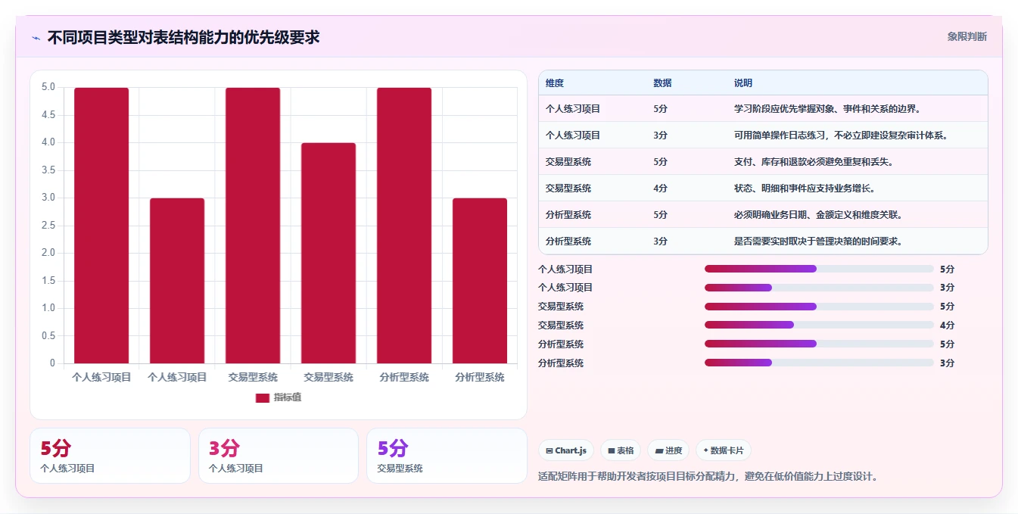Viewport: 1018px width, 514px height.
Task: Click the 维度 column header
Action: 555,83
